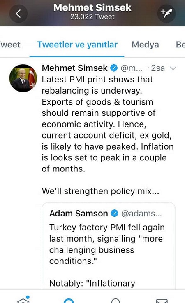Viewport: 185px width, 303px height.
Task: Switch to the Tweetler ve yanıtlar tab
Action: point(77,45)
